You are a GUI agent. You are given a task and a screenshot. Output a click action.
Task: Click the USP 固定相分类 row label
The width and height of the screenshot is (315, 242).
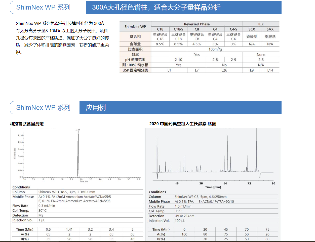pos(135,70)
